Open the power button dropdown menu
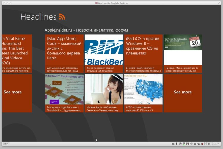This screenshot has height=149, width=223. pos(6,144)
